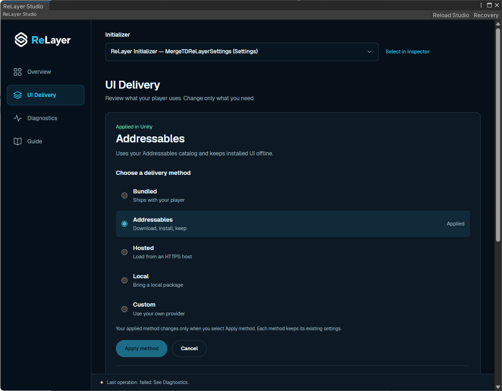
Task: Click the Cancel button
Action: tap(189, 348)
